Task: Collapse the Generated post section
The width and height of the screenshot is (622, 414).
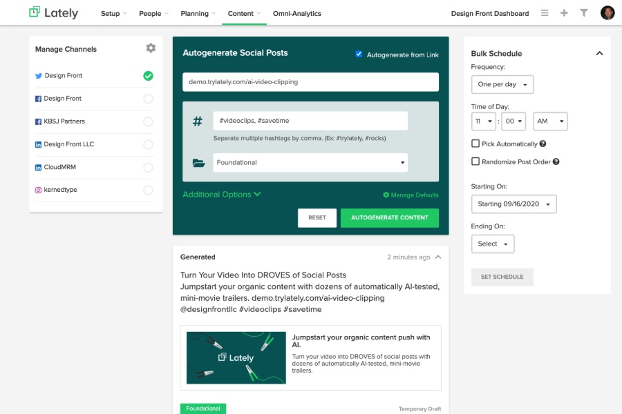Action: pos(438,257)
